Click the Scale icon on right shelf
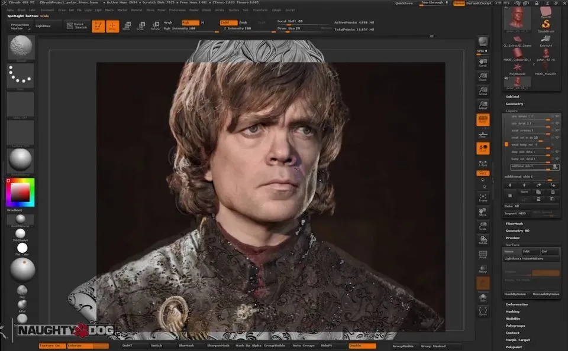Image resolution: width=568 pixels, height=351 pixels. click(x=483, y=226)
